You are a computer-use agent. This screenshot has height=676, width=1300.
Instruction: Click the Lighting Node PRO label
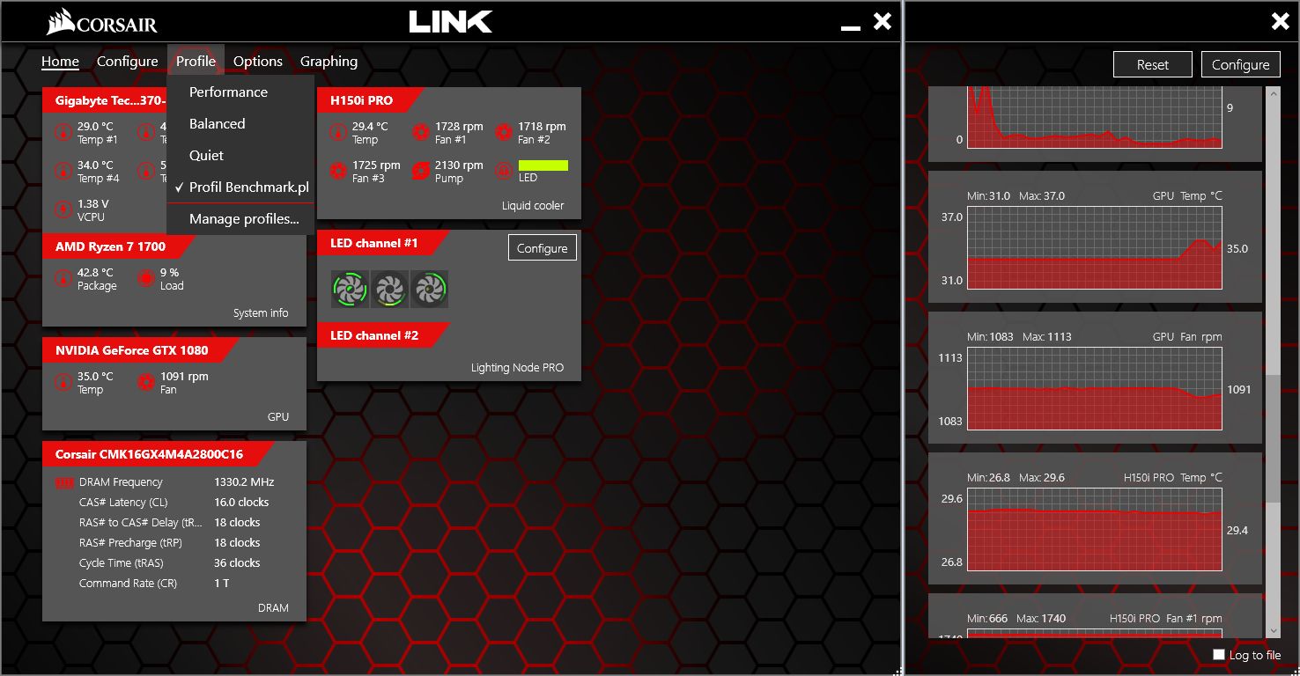coord(517,368)
